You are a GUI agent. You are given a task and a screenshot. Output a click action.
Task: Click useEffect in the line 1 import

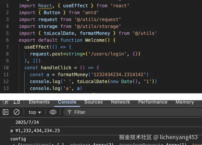tap(75, 6)
